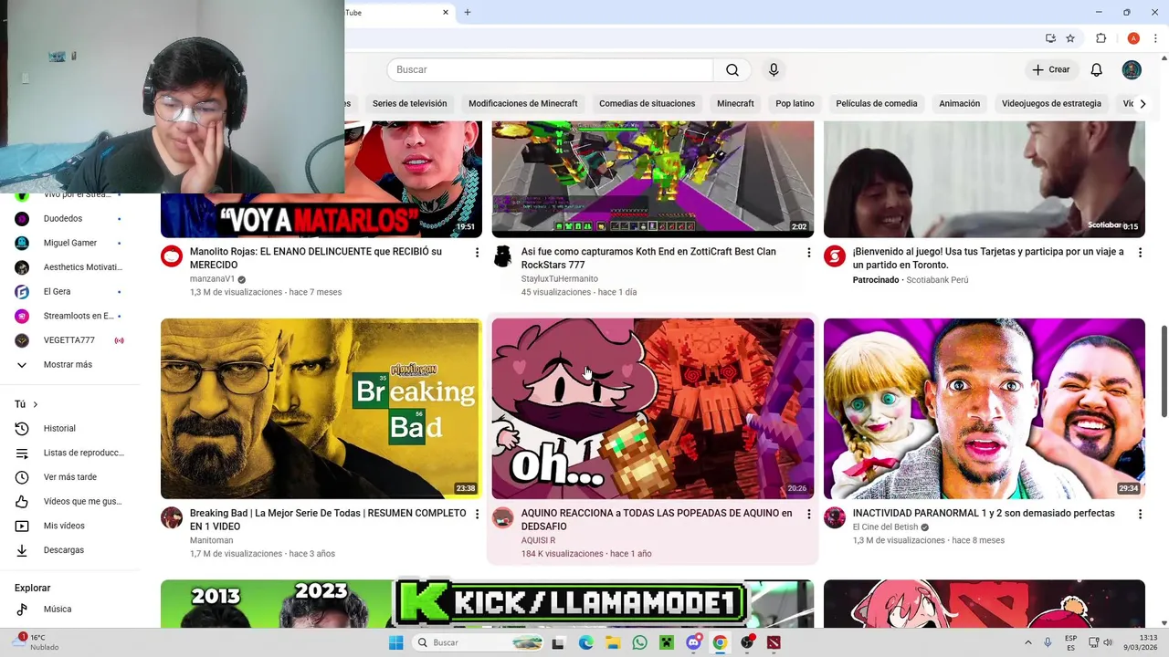Viewport: 1169px width, 657px height.
Task: Open a new Chrome tab
Action: (467, 12)
